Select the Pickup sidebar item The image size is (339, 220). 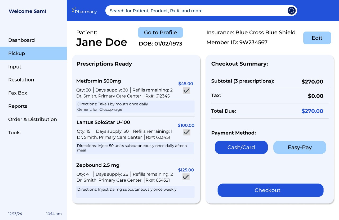(16, 53)
